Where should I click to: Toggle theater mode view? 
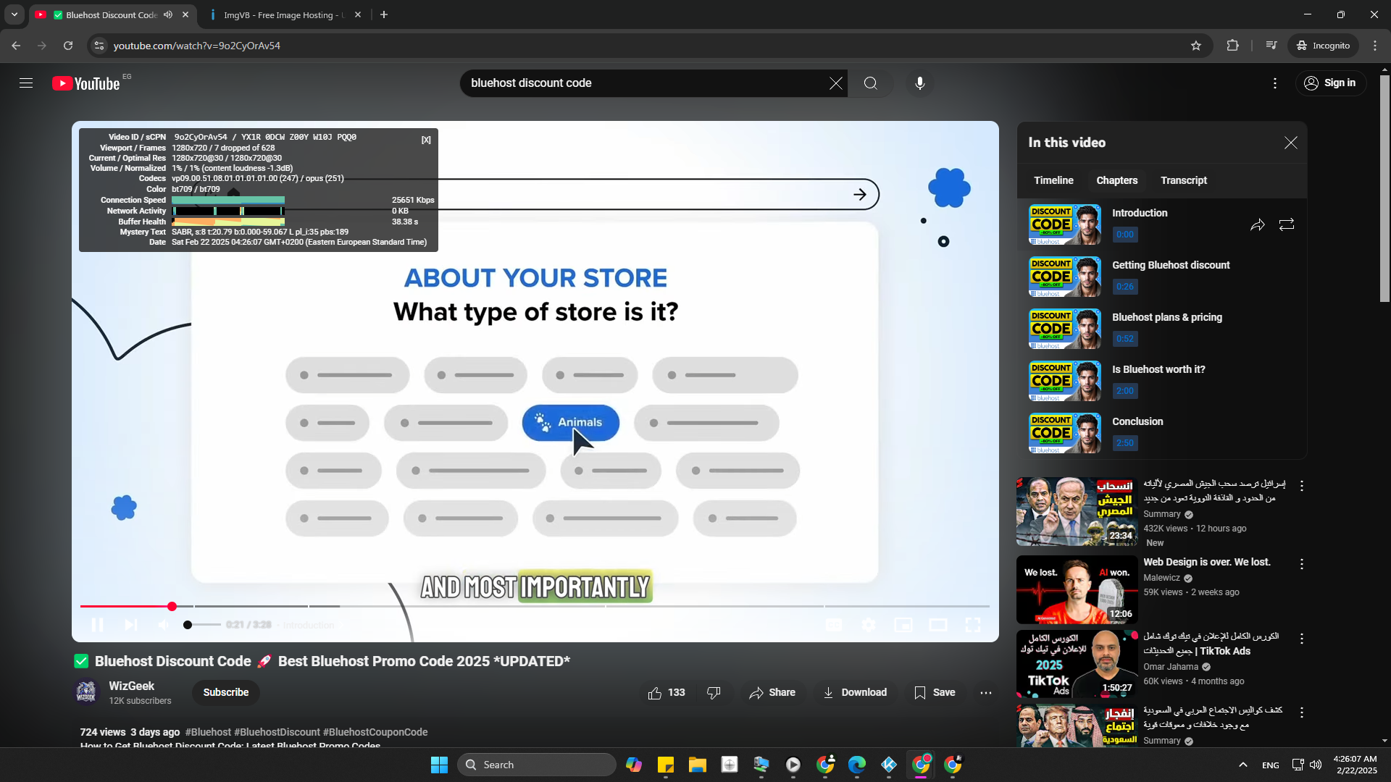[938, 625]
